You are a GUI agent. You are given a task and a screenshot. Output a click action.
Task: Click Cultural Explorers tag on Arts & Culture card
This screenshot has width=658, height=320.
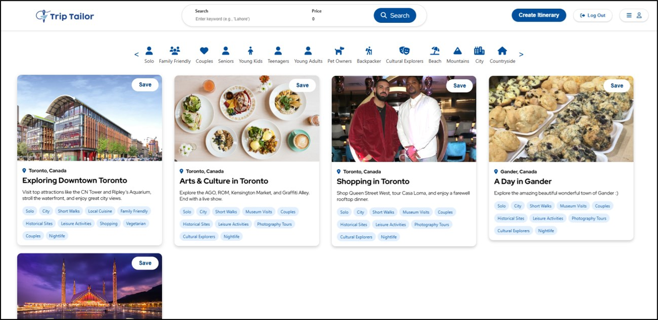199,237
